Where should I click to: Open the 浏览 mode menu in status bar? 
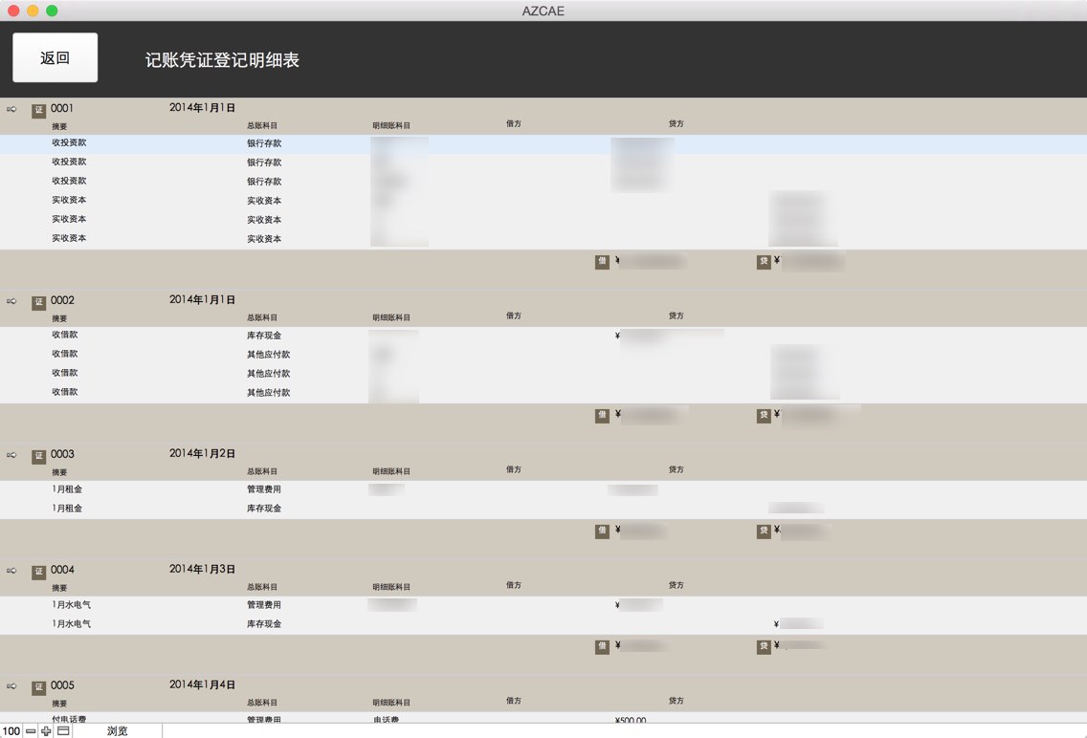coord(117,731)
